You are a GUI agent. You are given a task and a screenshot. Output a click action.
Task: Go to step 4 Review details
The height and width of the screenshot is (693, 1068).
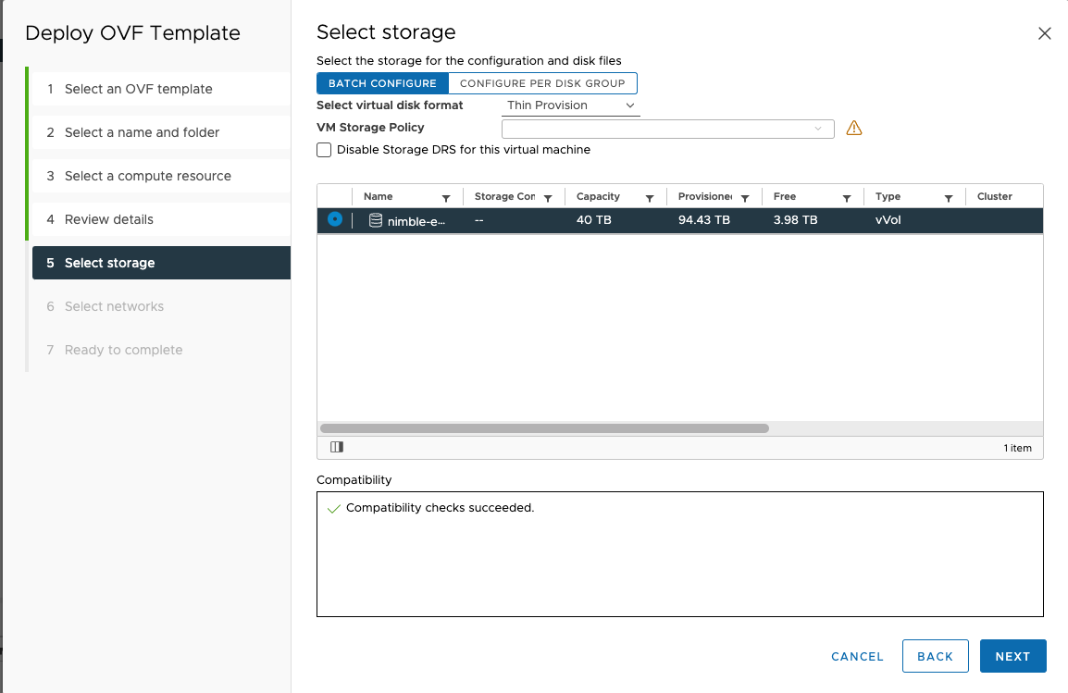109,219
